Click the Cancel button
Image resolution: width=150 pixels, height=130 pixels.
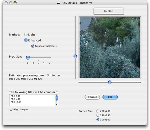[x=92, y=97]
